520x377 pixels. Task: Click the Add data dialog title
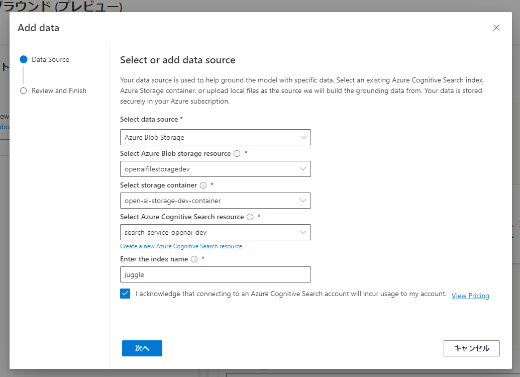(39, 28)
